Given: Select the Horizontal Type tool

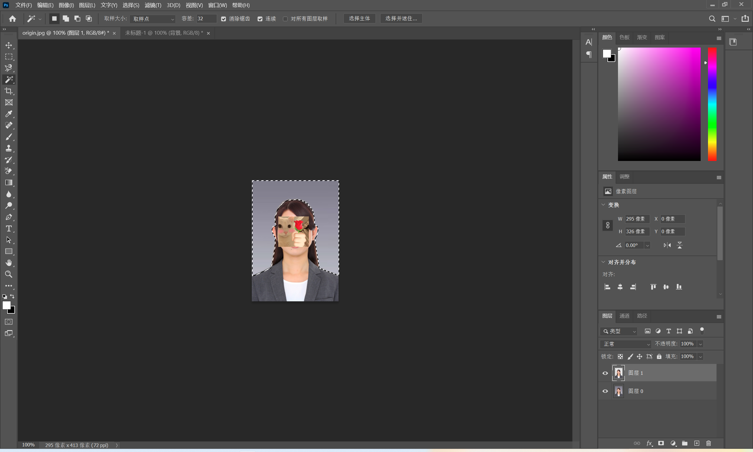Looking at the screenshot, I should 9,228.
